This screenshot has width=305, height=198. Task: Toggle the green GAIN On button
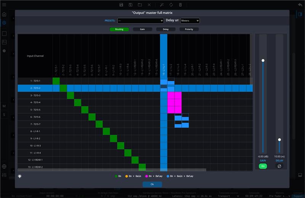[x=263, y=166]
